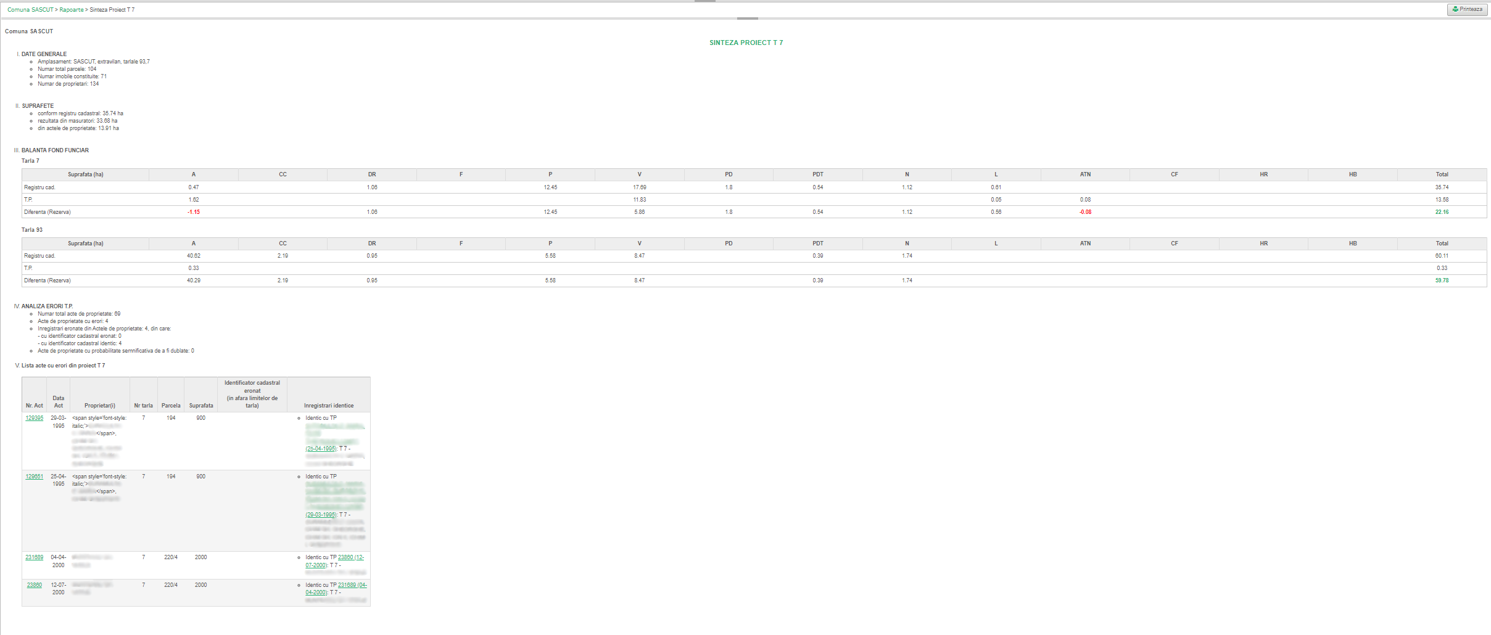Open act number 129651

coord(35,477)
